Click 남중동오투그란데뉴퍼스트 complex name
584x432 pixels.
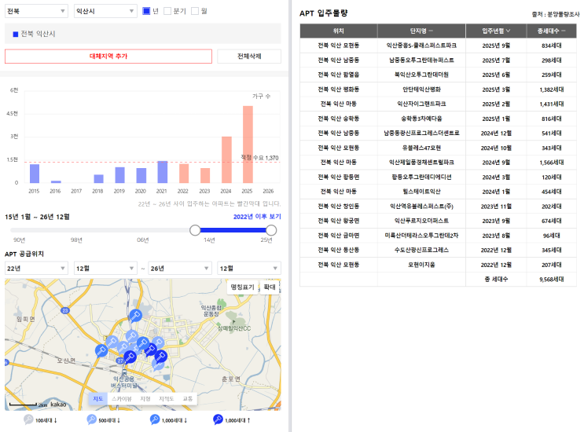421,60
